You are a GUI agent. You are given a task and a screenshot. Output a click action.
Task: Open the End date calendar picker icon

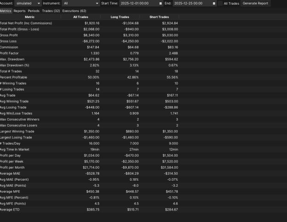214,4
